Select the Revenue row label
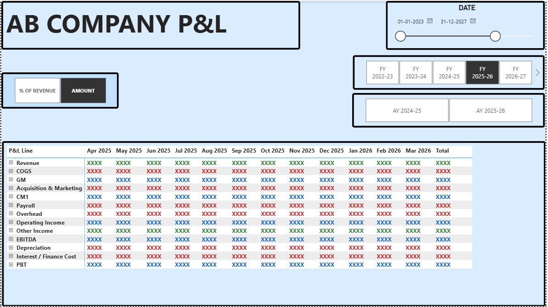This screenshot has height=307, width=548. pos(28,163)
